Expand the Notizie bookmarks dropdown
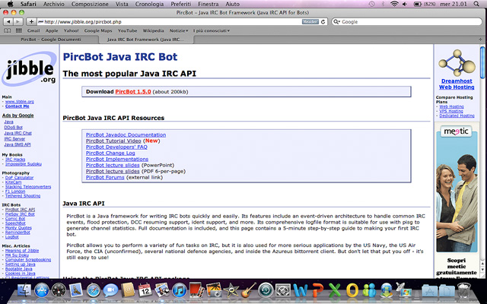The width and height of the screenshot is (487, 304). click(x=179, y=30)
